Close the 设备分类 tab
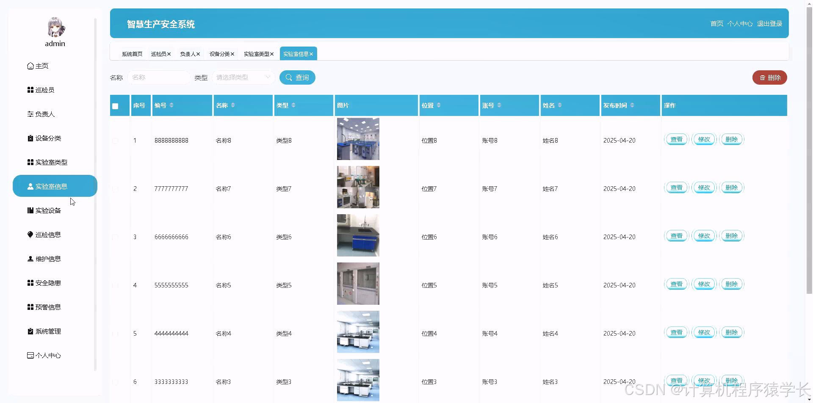Viewport: 813px width, 403px height. [x=232, y=54]
